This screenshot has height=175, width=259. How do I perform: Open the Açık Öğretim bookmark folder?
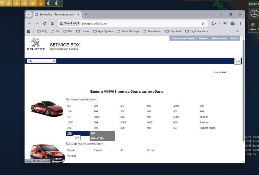[x=103, y=31]
